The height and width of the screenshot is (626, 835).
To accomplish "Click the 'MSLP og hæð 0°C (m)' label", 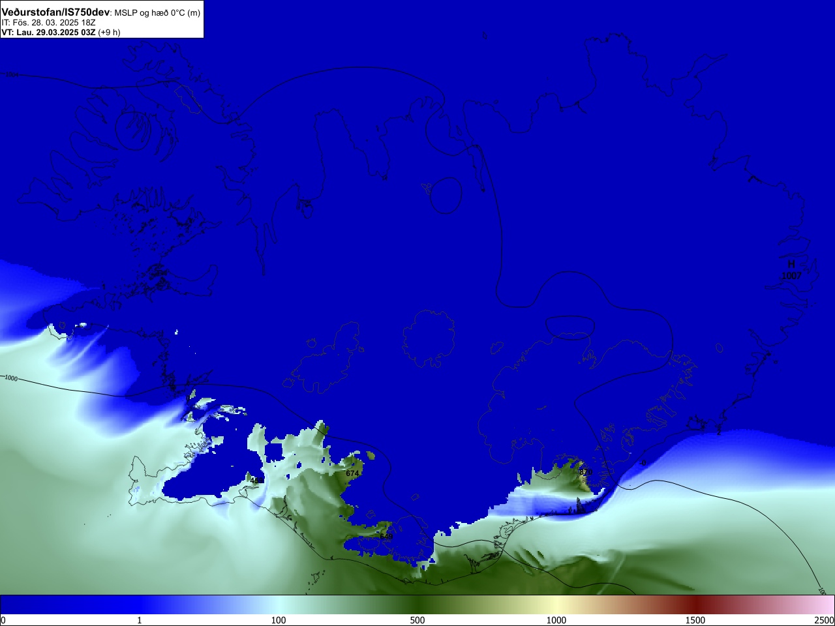I will coord(157,13).
